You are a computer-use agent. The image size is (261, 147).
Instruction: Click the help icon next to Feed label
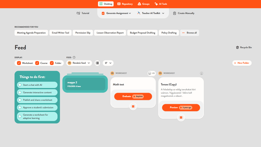(x=74, y=57)
